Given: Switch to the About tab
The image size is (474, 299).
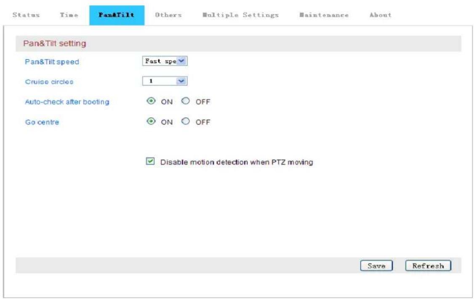Looking at the screenshot, I should pyautogui.click(x=380, y=15).
